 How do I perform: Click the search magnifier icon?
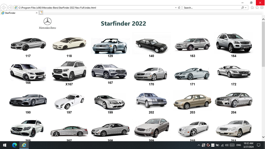click(243, 8)
